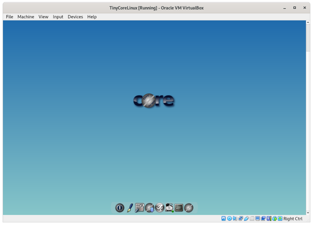The width and height of the screenshot is (313, 225).
Task: Click the rightmost round dock icon
Action: pos(188,208)
